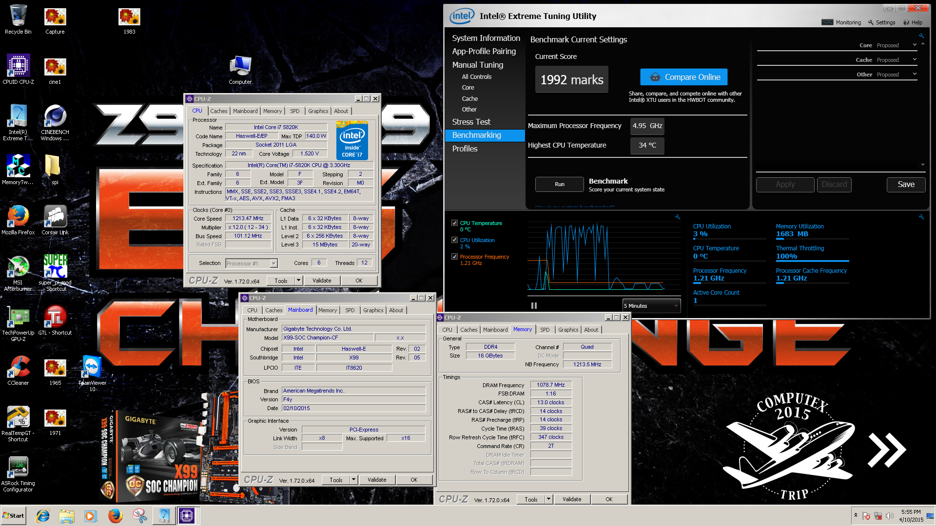Launch CCleaner from the desktop
The width and height of the screenshot is (936, 526).
click(18, 371)
